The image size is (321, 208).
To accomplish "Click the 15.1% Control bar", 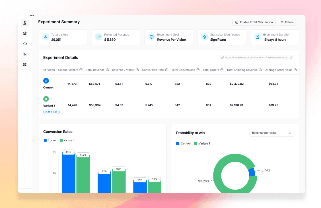I will tap(69, 173).
